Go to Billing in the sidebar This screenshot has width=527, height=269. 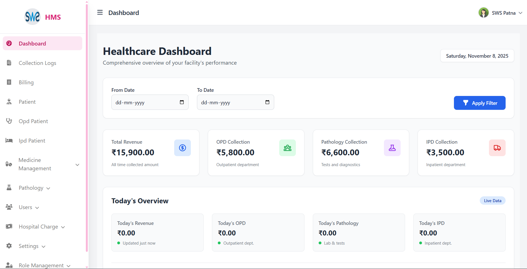click(x=26, y=82)
